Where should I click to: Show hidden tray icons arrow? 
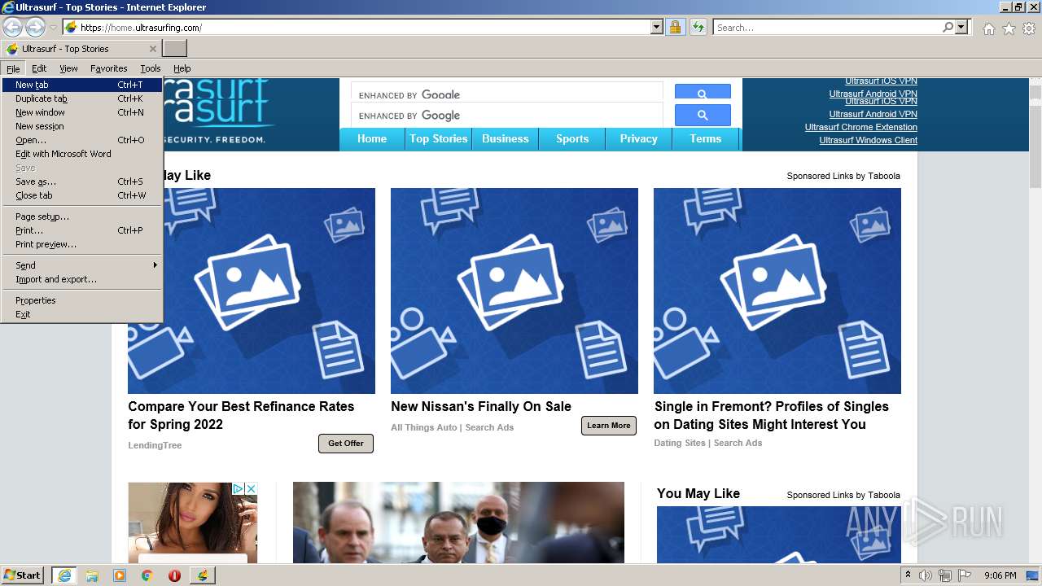[x=908, y=575]
